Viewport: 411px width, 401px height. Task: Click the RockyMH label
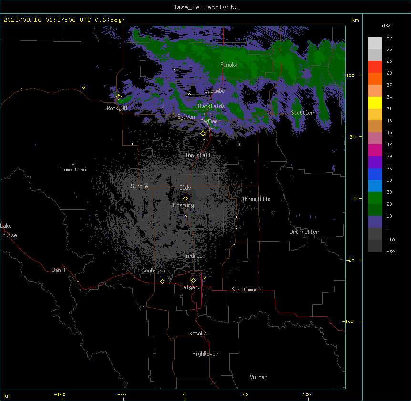[x=117, y=108]
